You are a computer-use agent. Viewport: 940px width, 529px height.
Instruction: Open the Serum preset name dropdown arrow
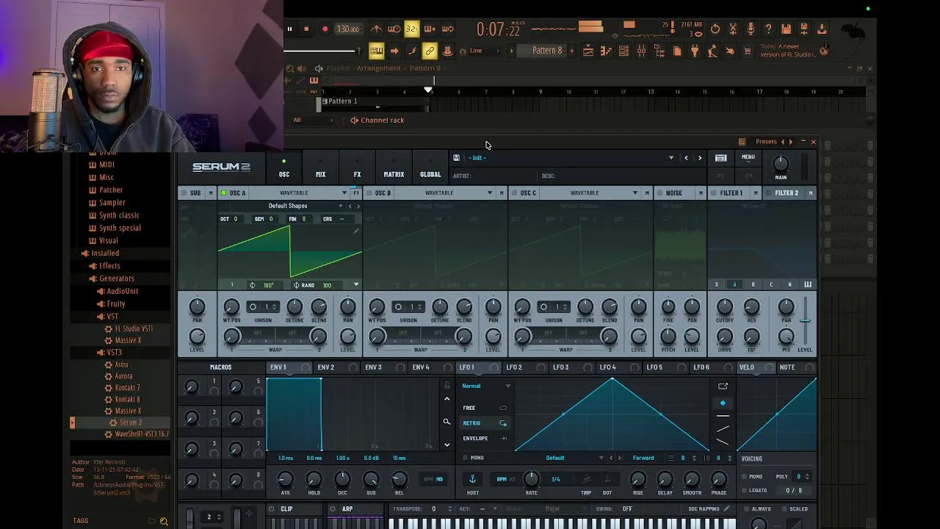(670, 158)
